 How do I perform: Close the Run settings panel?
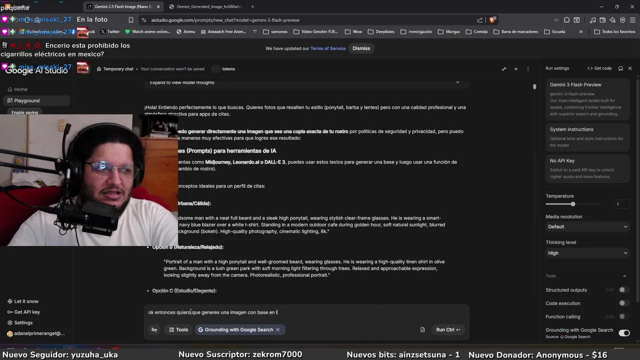click(630, 68)
